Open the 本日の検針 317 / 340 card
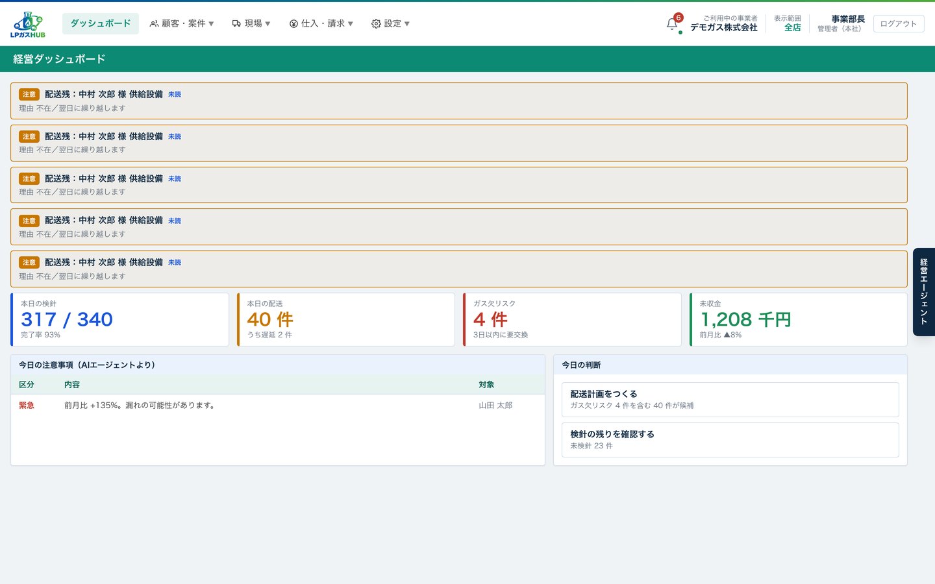This screenshot has height=584, width=935. tap(119, 319)
